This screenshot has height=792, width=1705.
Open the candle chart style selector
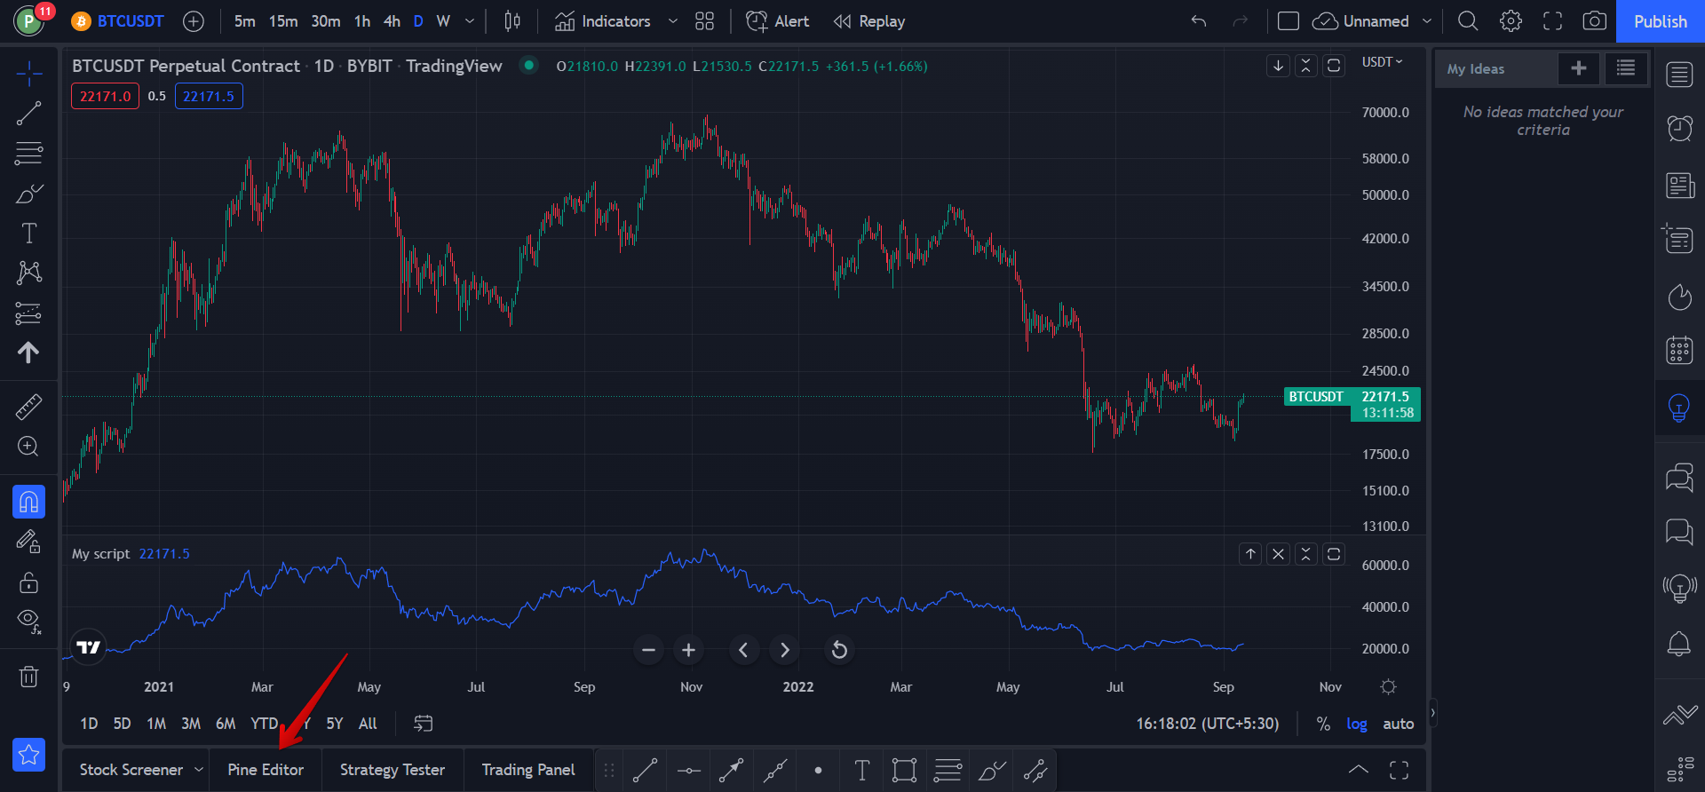(512, 21)
